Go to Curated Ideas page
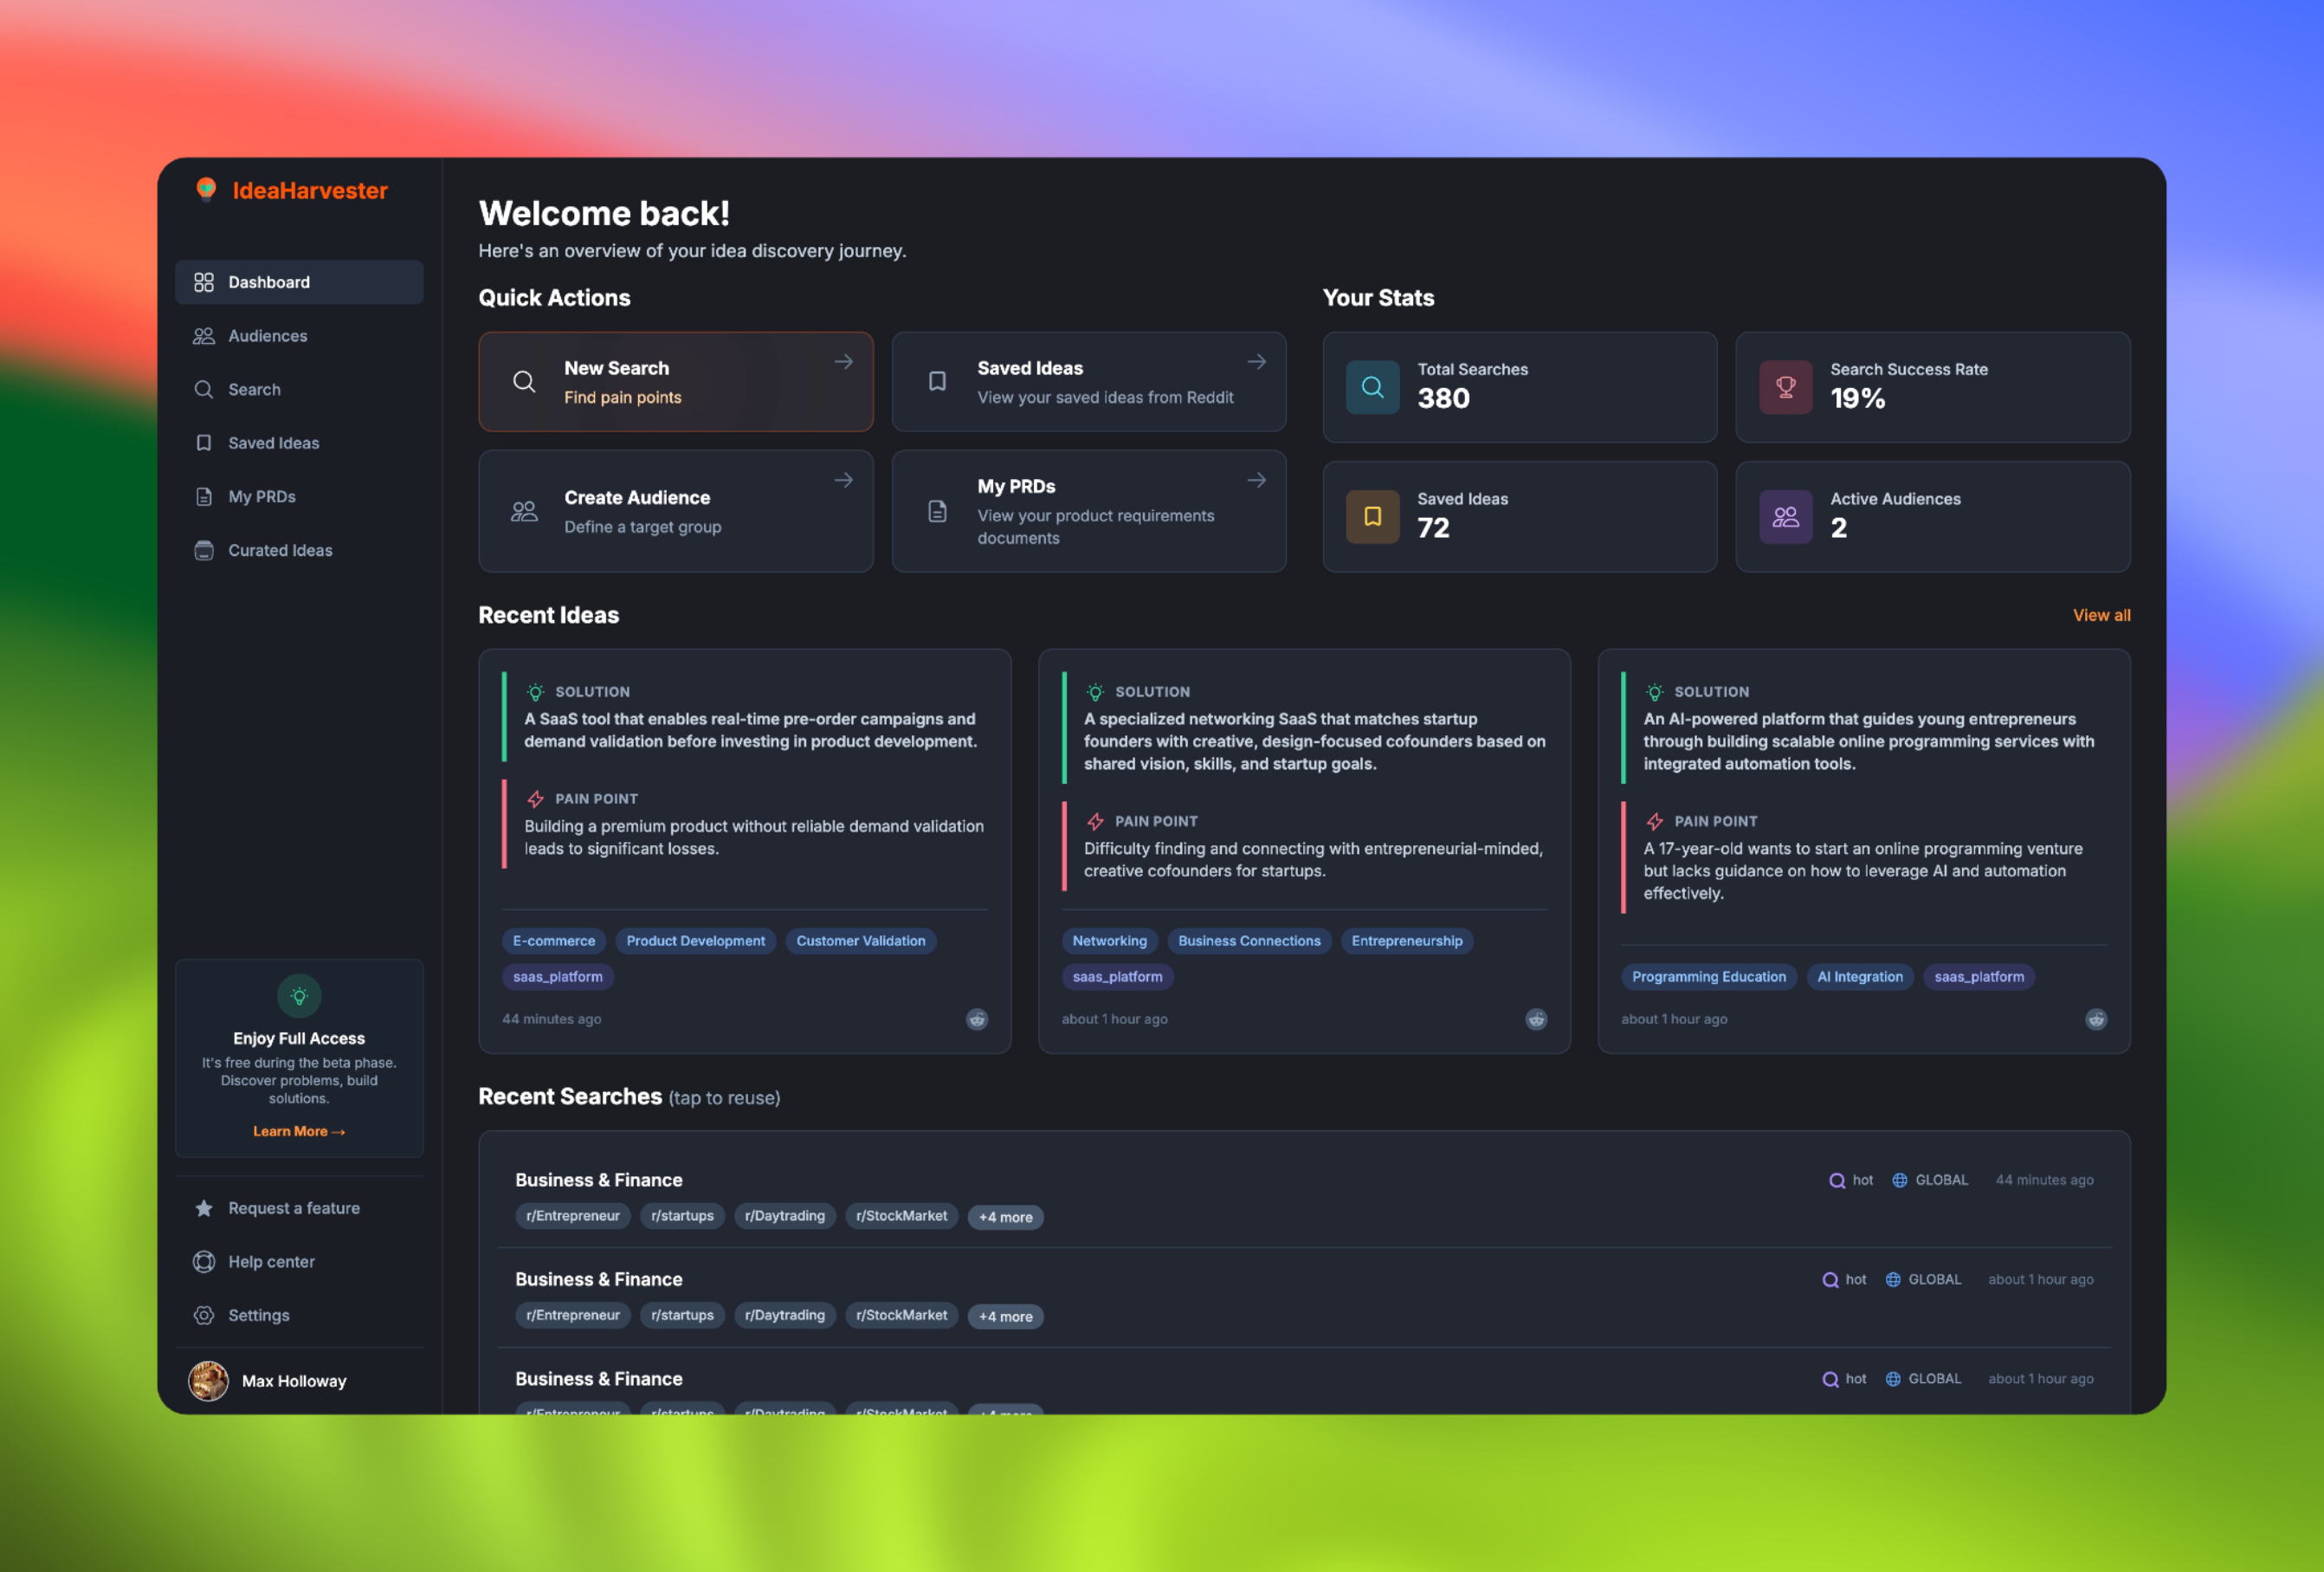This screenshot has height=1572, width=2324. 280,550
